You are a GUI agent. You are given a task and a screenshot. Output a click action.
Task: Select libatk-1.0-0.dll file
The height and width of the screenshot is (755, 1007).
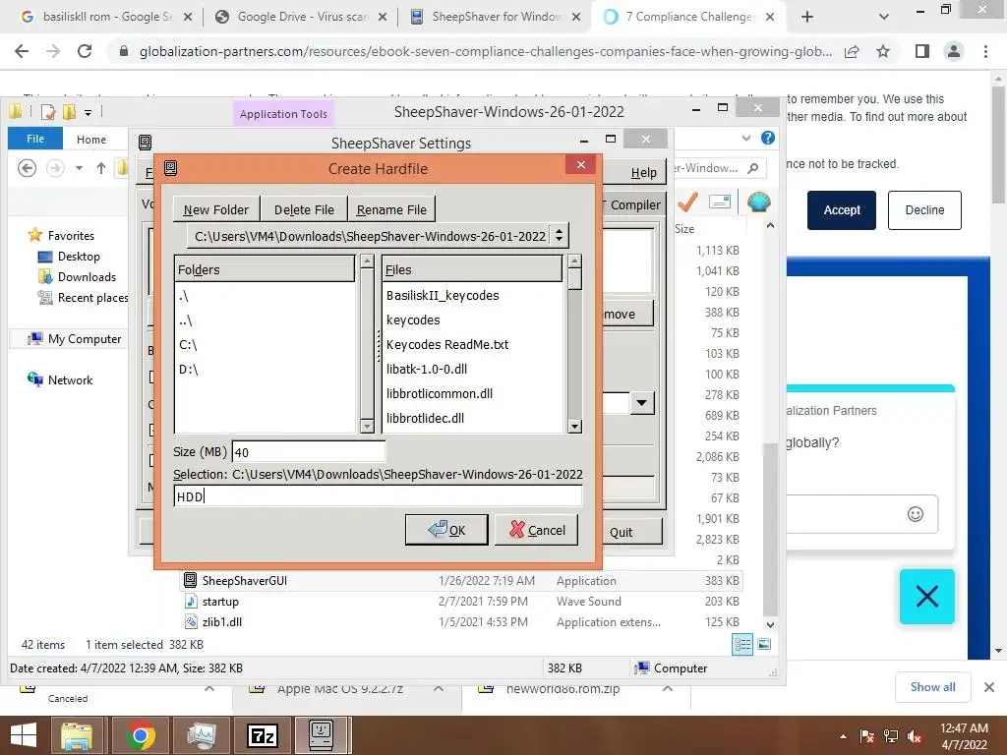tap(427, 369)
